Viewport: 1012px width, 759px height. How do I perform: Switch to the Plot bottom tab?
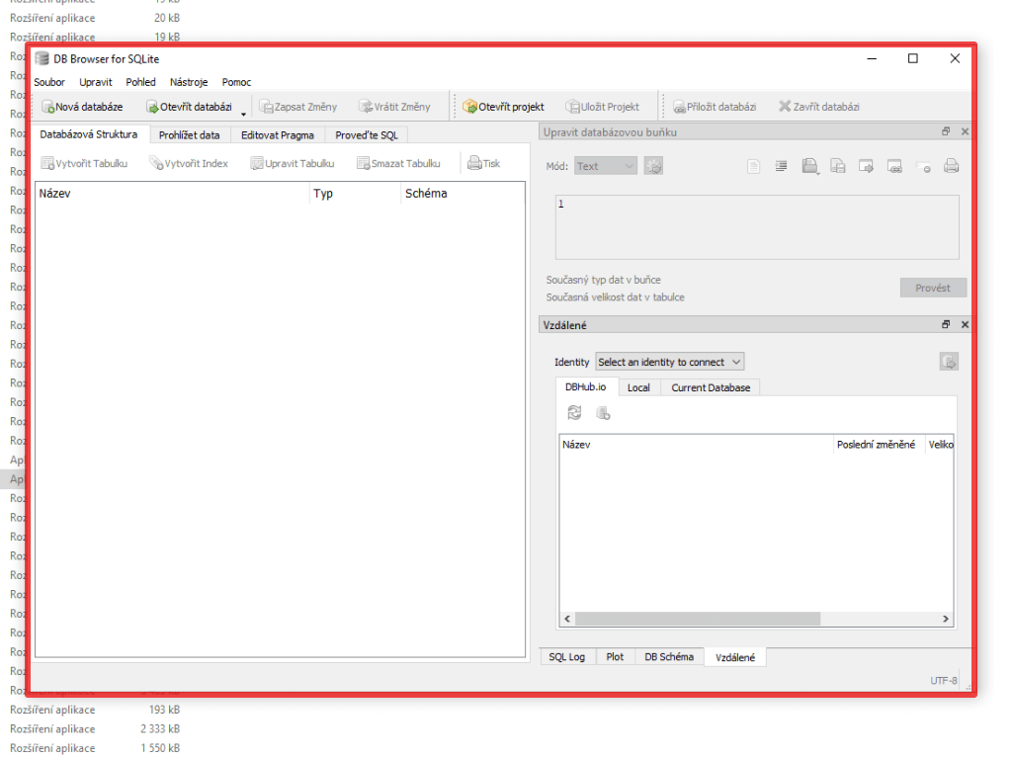[x=615, y=657]
